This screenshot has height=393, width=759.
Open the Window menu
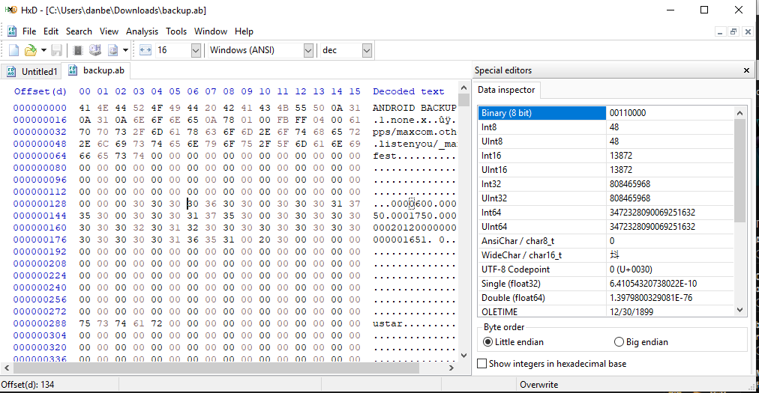tap(211, 31)
